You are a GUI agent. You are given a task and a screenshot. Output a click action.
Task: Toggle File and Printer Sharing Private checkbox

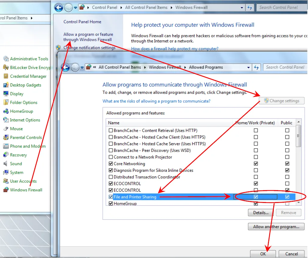[256, 197]
